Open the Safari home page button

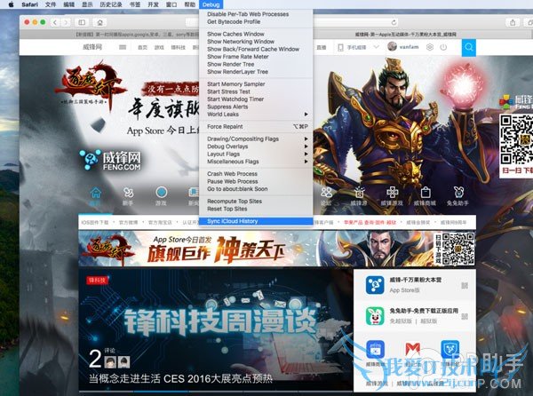click(x=99, y=22)
